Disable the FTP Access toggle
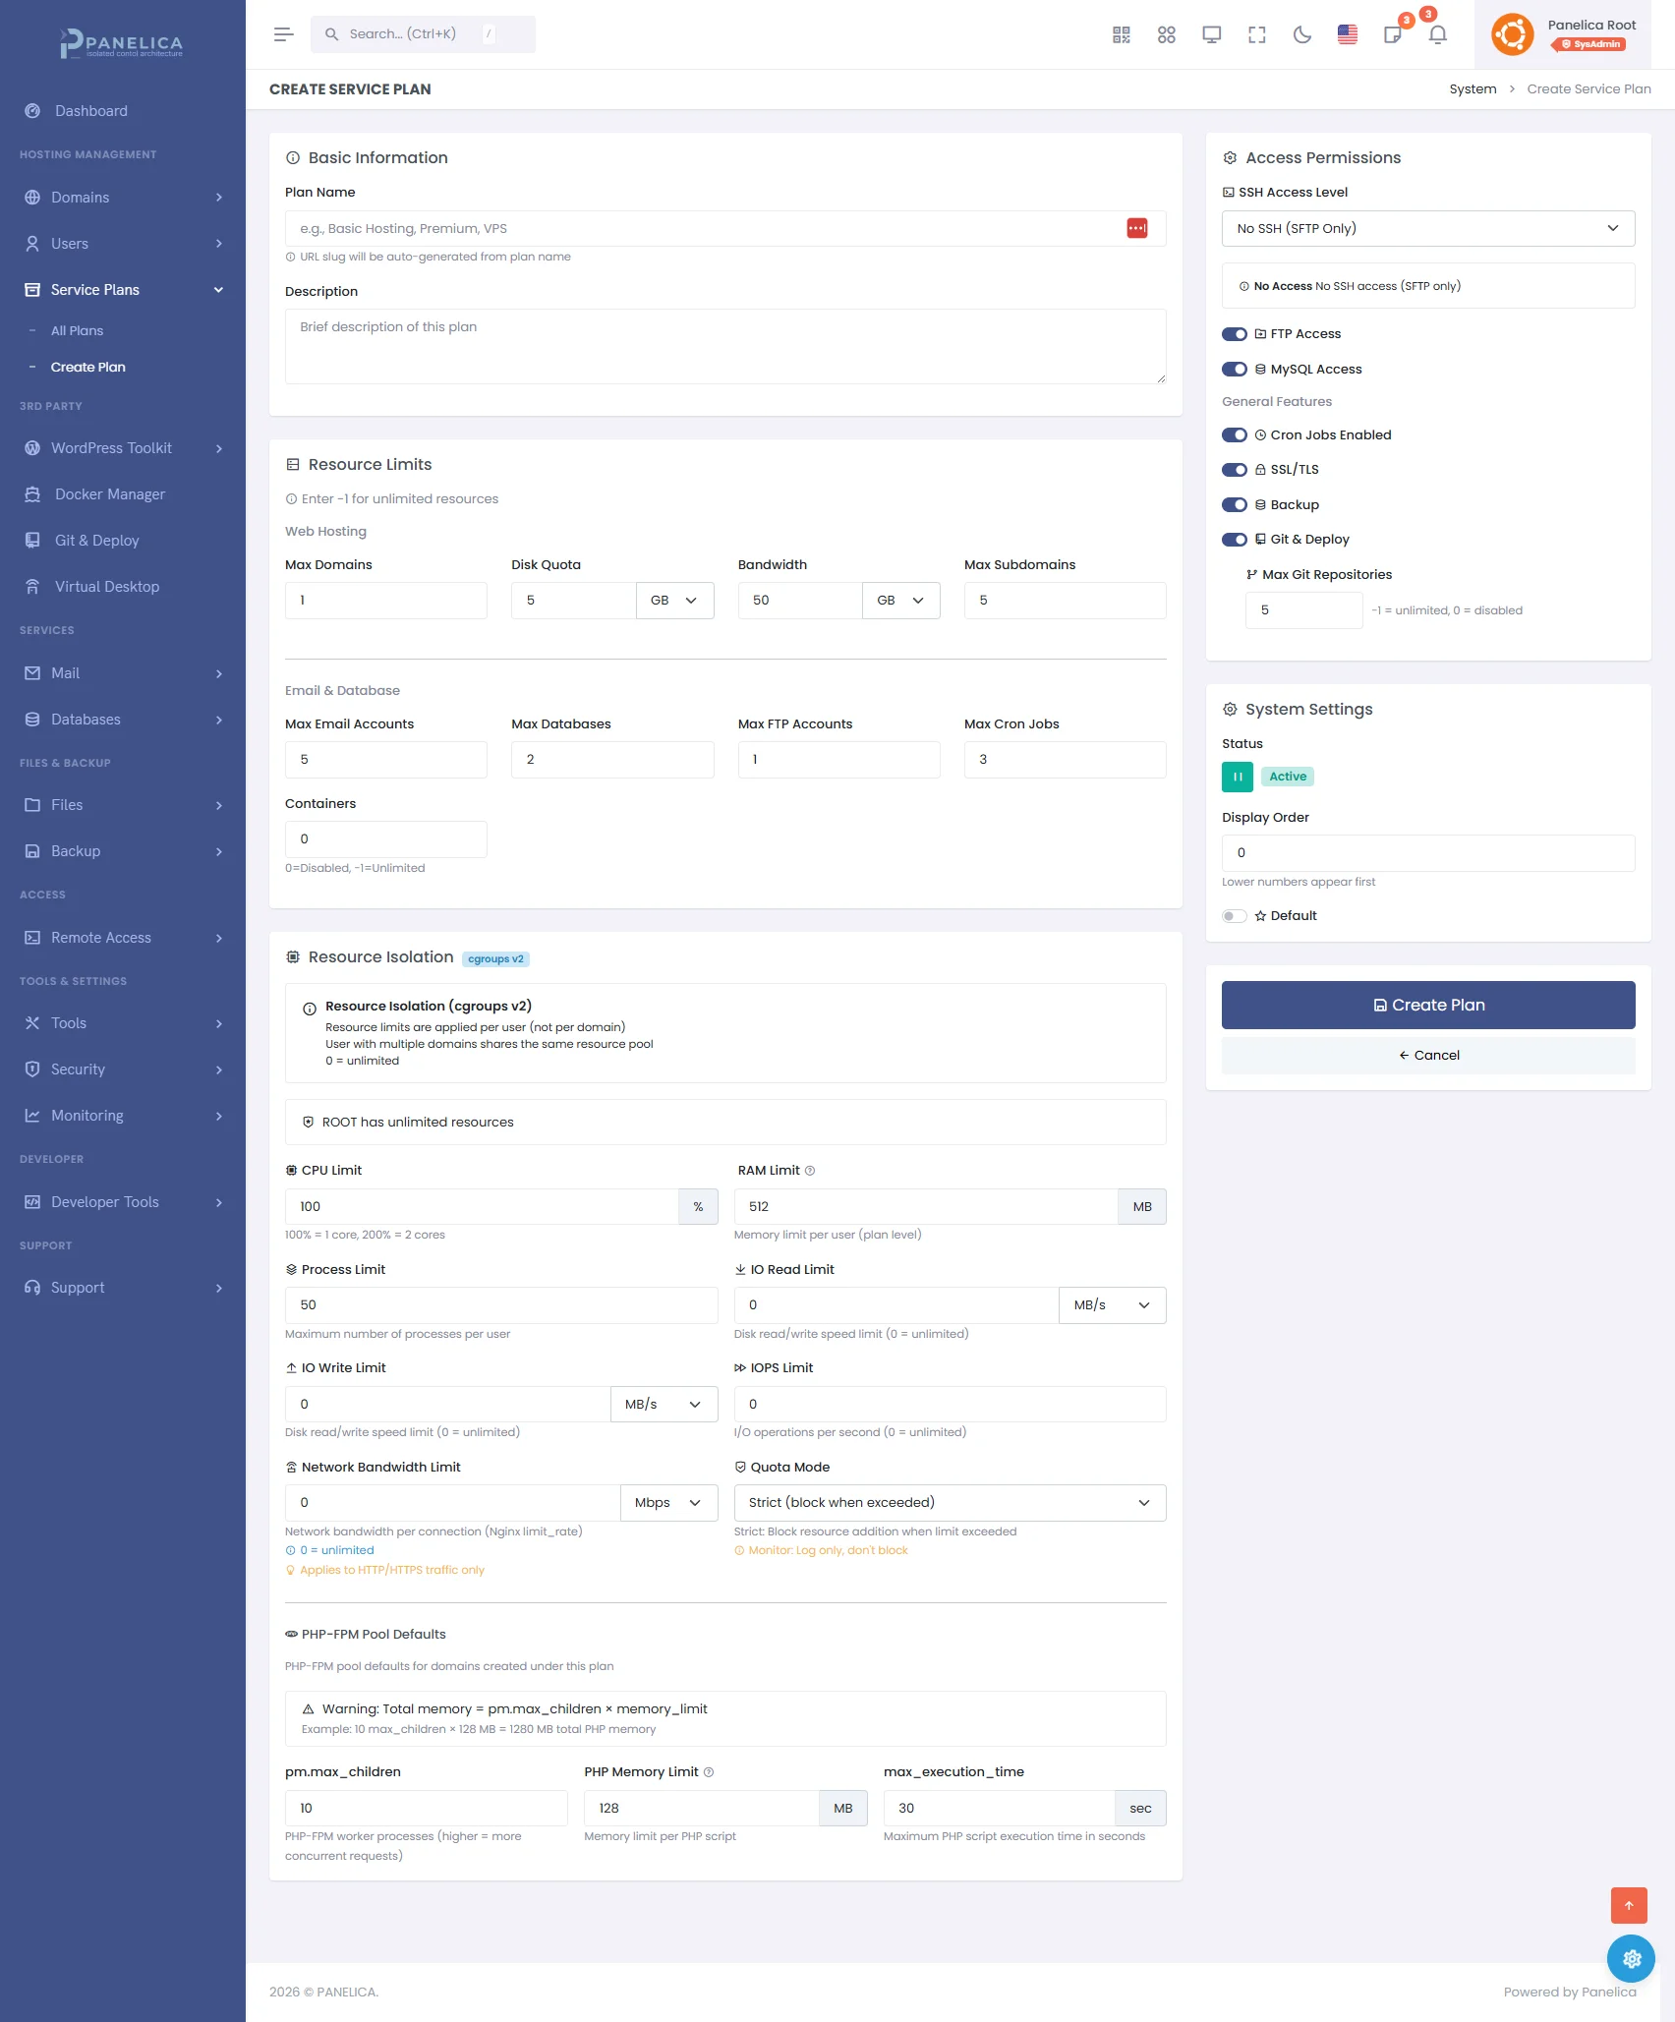This screenshot has width=1675, height=2022. tap(1234, 334)
